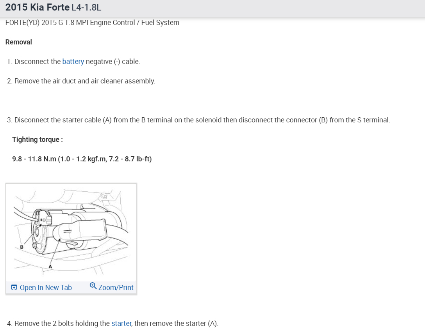Click step 3 starter cable instruction text
The width and height of the screenshot is (425, 336).
[x=202, y=120]
